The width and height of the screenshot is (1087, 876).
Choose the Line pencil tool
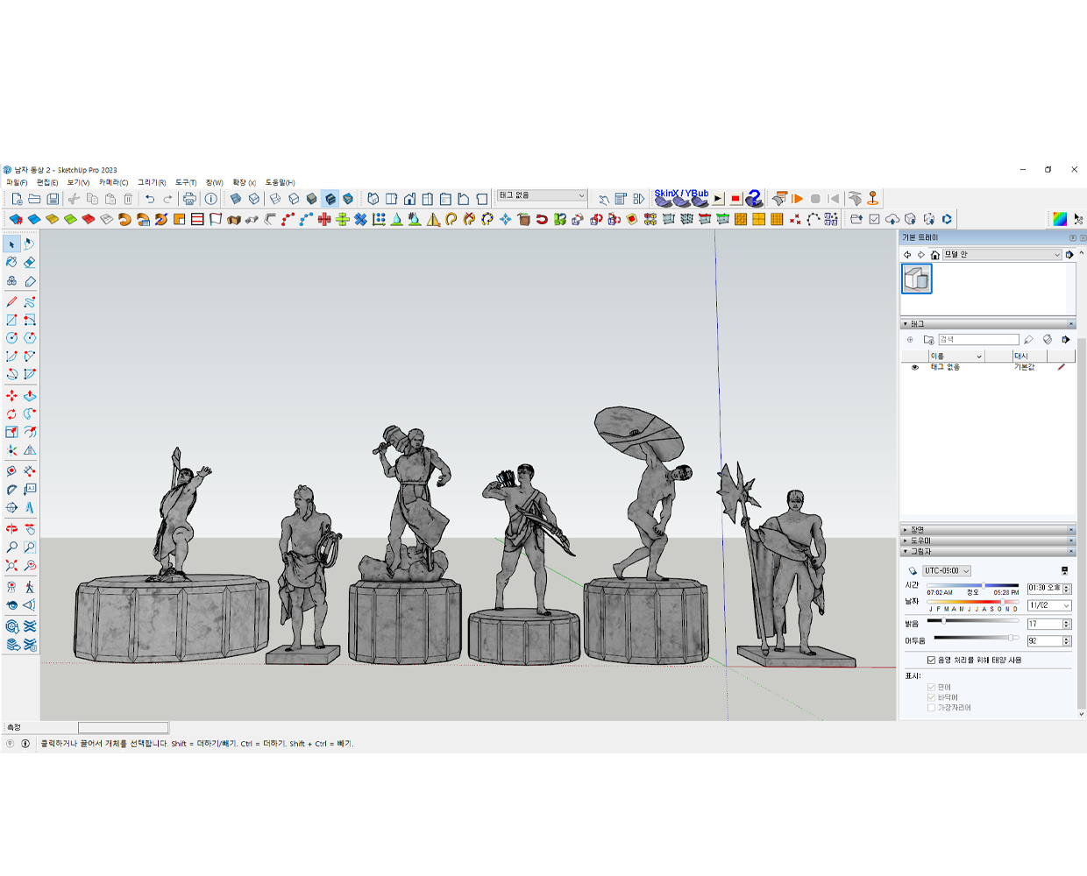(11, 301)
